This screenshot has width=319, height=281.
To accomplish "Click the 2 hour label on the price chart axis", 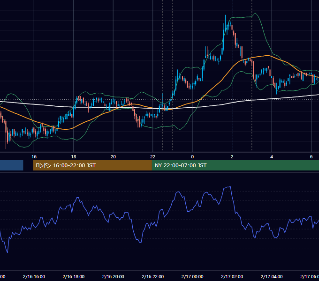I will coord(232,156).
